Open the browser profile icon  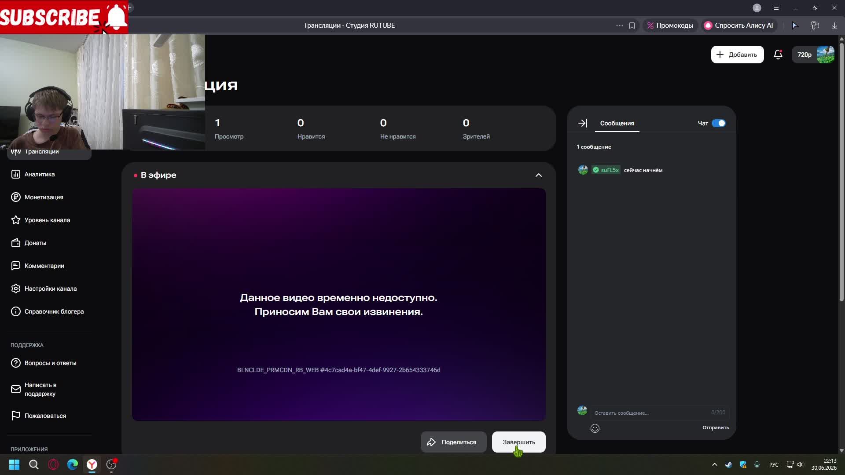757,8
